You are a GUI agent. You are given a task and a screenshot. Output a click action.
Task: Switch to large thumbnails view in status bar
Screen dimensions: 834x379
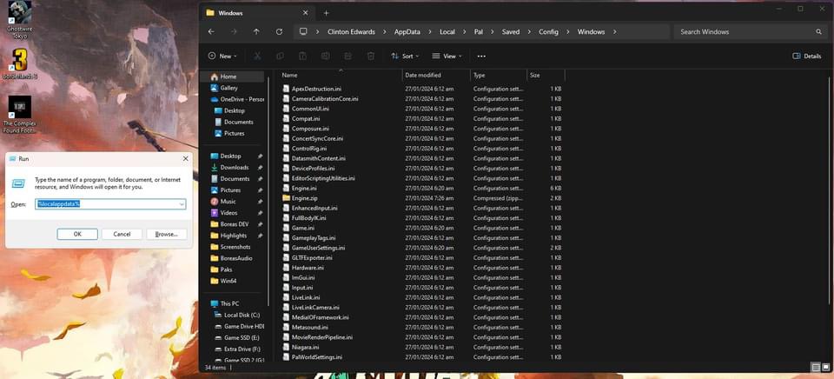pyautogui.click(x=825, y=368)
